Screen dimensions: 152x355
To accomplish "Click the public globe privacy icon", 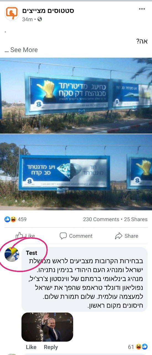I will (x=40, y=19).
